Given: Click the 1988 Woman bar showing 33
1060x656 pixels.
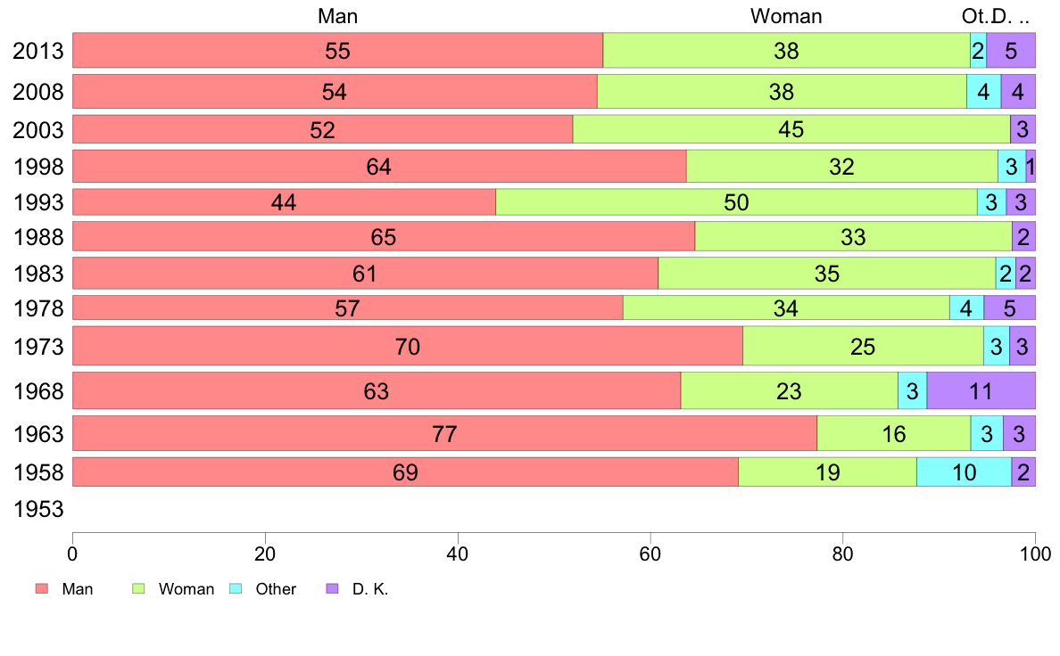Looking at the screenshot, I should coord(853,236).
